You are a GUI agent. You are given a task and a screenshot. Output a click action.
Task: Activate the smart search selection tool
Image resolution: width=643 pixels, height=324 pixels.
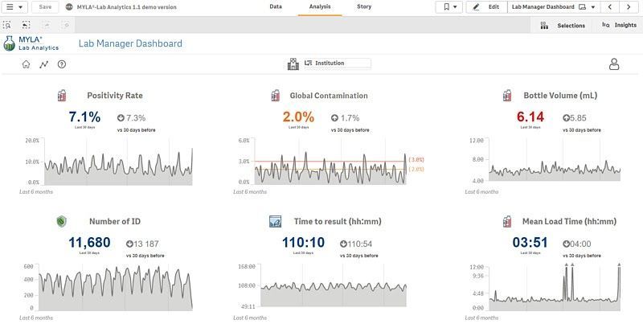[7, 25]
